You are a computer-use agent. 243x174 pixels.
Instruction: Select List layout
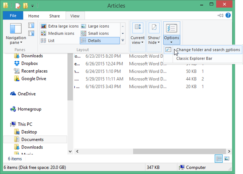47,41
